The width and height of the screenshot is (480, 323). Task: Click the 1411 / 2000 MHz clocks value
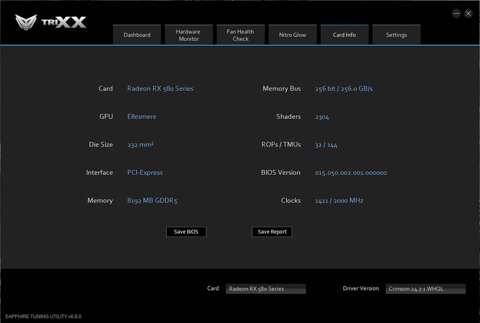click(x=339, y=201)
